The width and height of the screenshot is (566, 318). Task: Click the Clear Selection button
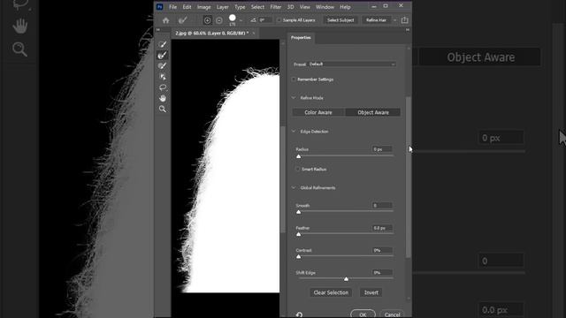[x=331, y=292]
